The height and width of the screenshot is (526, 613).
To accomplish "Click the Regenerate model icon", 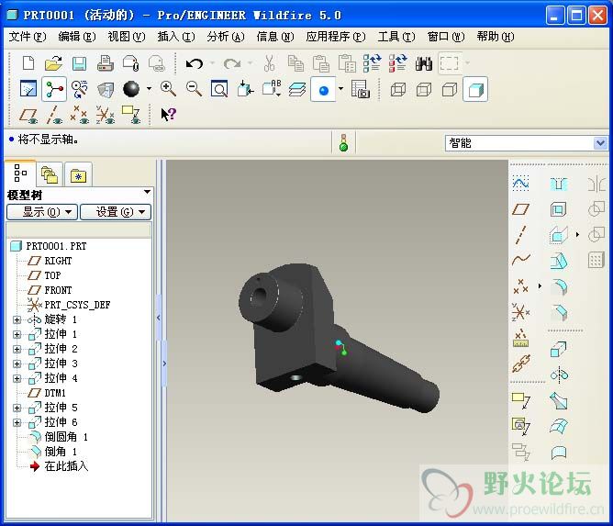I will pyautogui.click(x=372, y=63).
